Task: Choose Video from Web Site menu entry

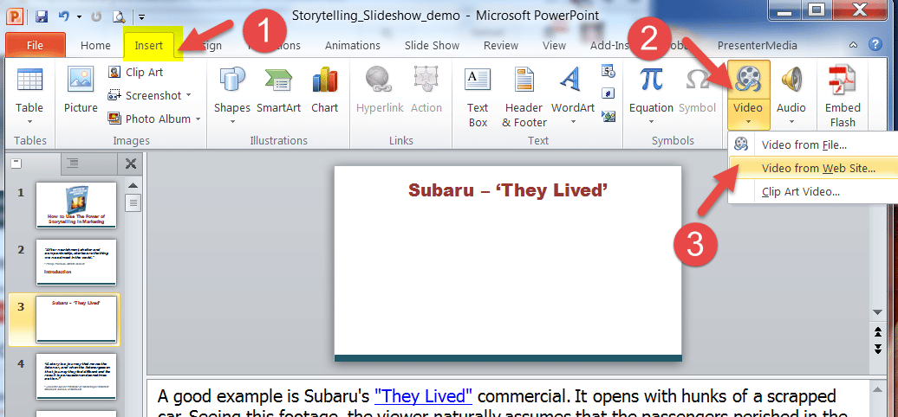Action: click(x=813, y=169)
